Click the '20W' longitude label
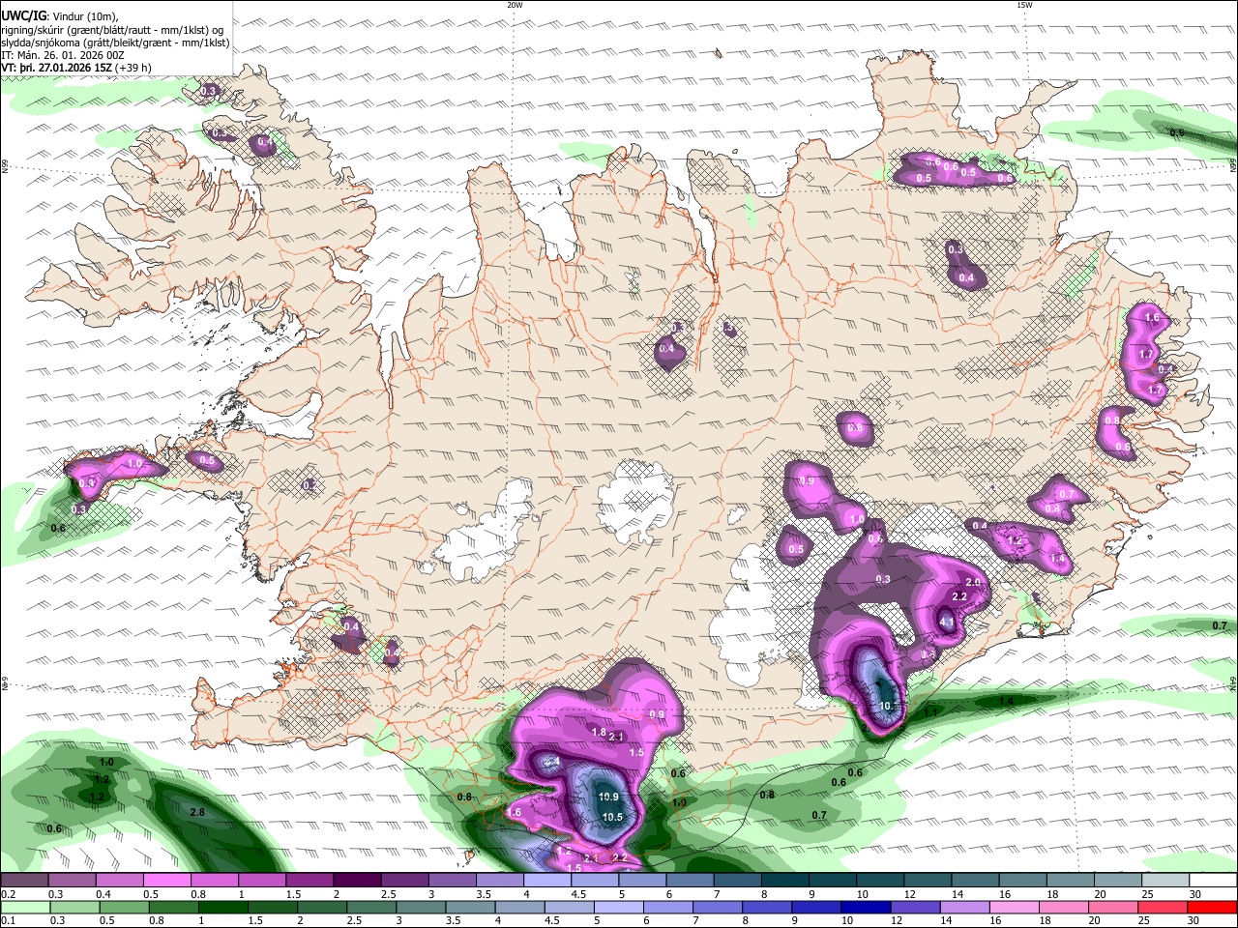The width and height of the screenshot is (1238, 928). coord(515,5)
